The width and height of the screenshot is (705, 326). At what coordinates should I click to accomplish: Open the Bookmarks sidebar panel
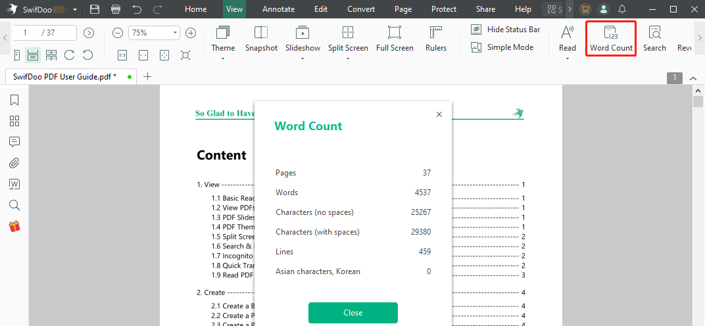[x=14, y=100]
